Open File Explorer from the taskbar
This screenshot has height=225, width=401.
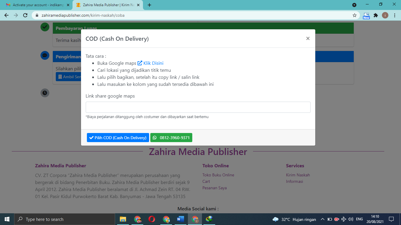(123, 219)
